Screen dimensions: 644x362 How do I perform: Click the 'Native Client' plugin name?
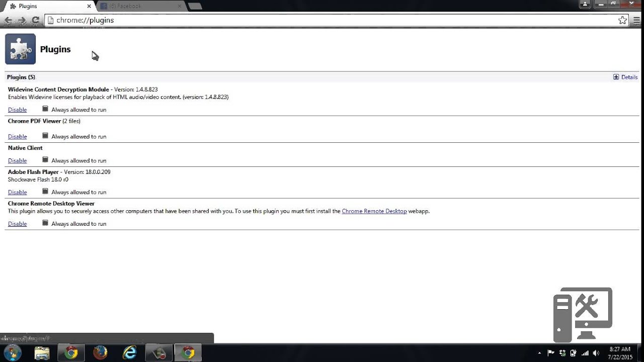click(25, 148)
